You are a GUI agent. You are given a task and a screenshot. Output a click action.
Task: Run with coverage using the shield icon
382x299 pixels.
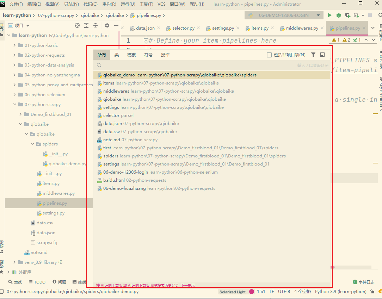point(347,15)
